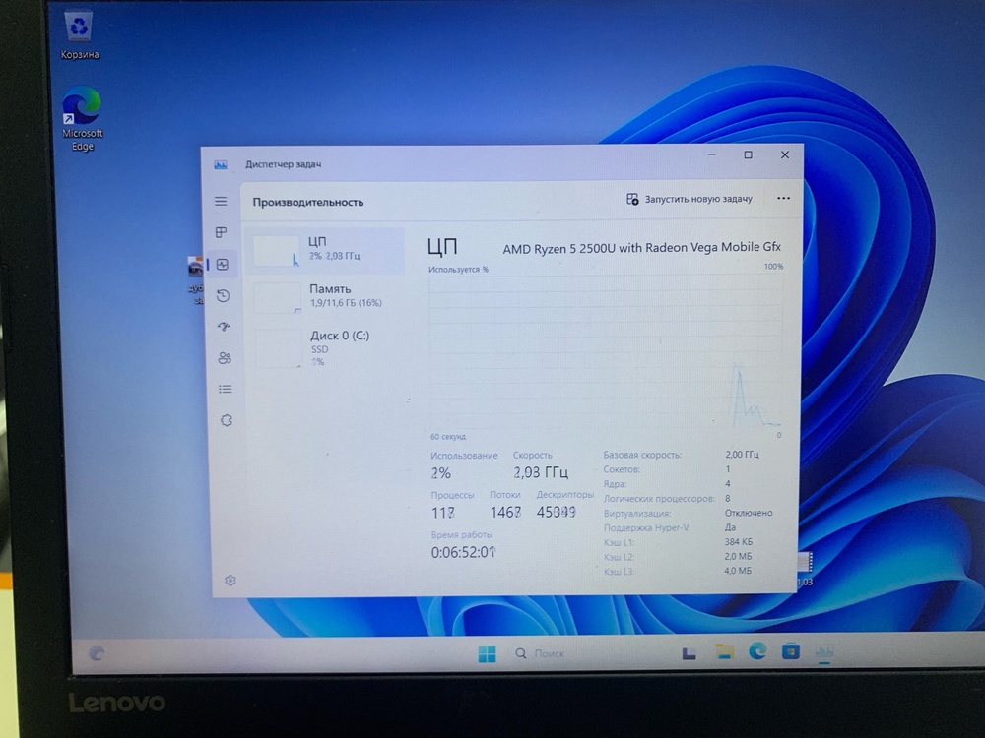The width and height of the screenshot is (985, 738).
Task: Open the Recycle Bin (Корзина) desktop icon
Action: 79,35
